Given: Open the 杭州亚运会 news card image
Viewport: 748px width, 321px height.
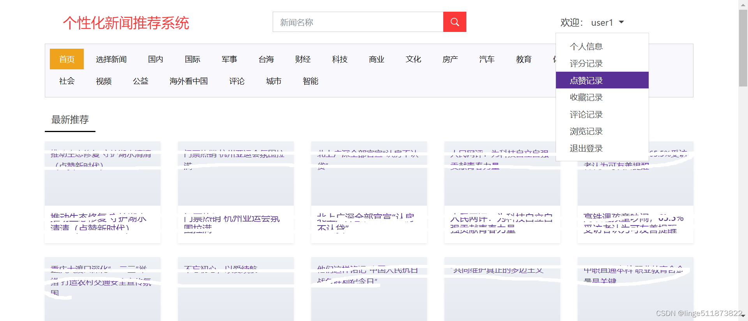Looking at the screenshot, I should 236,173.
